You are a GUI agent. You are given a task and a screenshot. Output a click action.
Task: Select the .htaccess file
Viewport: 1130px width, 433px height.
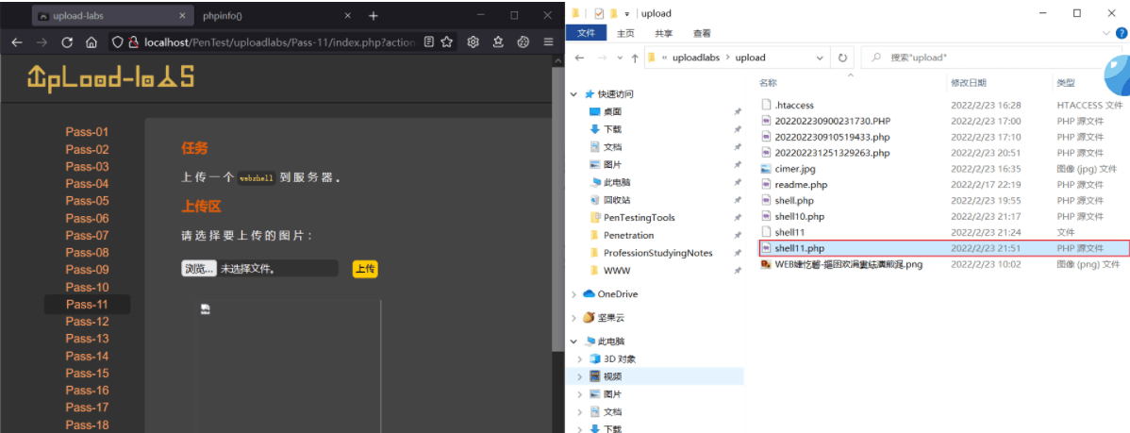[794, 106]
